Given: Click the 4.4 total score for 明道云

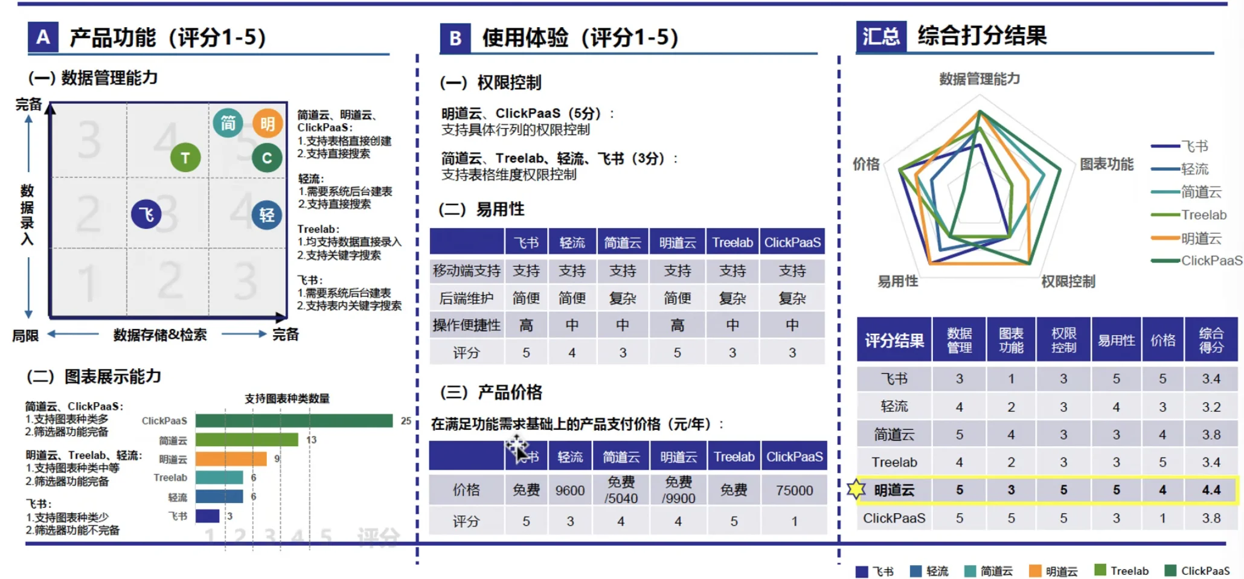Looking at the screenshot, I should click(1211, 490).
